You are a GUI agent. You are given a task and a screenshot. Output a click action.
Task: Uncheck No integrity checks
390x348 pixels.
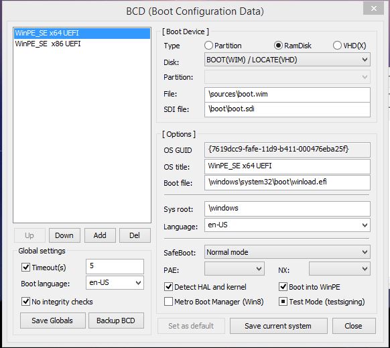[x=26, y=302]
